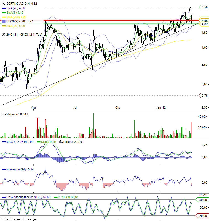Click the Okt label on time axis
The height and width of the screenshot is (221, 209).
point(117,107)
